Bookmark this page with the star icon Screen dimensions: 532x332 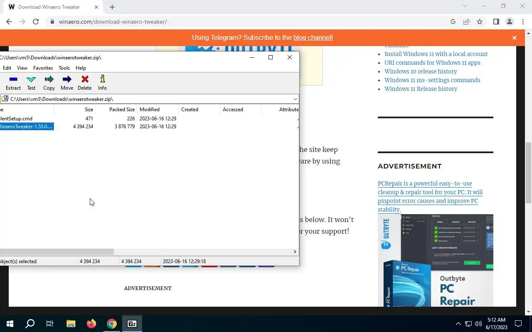coord(480,22)
